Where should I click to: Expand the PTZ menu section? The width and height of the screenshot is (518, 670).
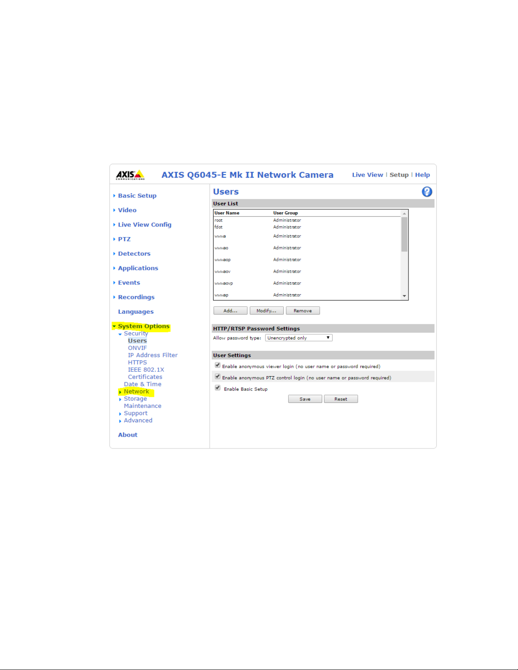124,239
